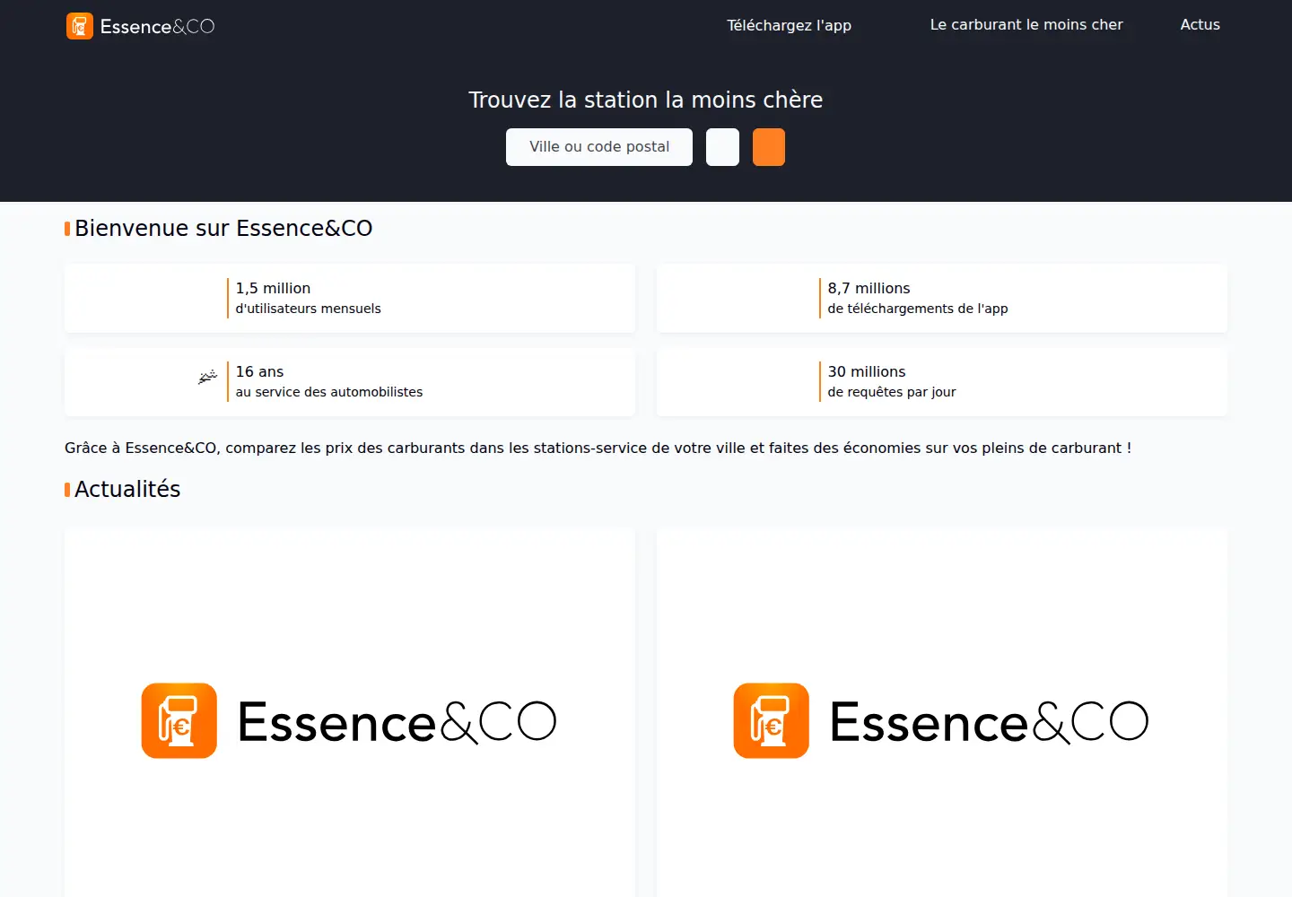Focus the Ville ou code postal field
The image size is (1292, 897).
click(x=599, y=147)
